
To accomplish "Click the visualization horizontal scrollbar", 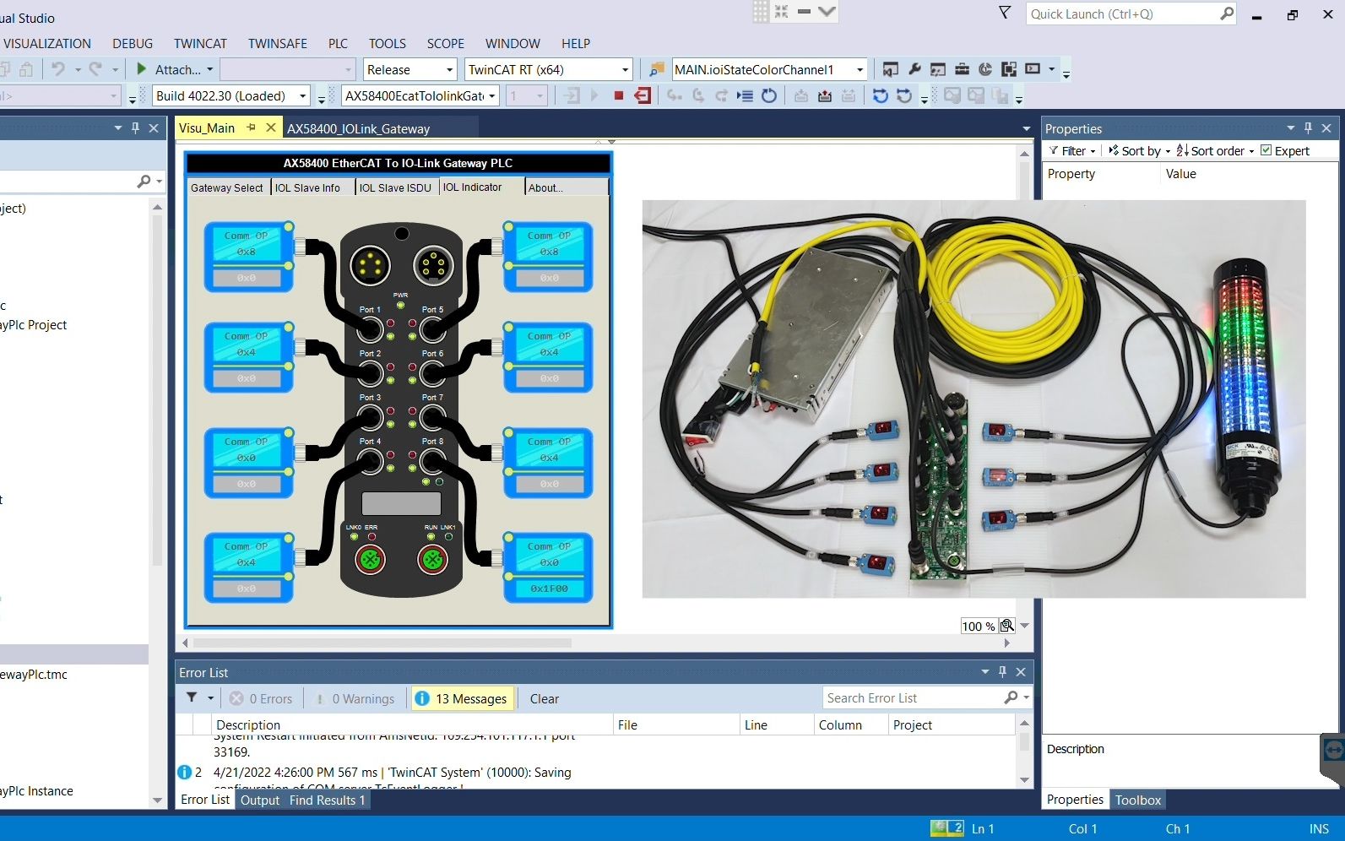I will tap(383, 643).
